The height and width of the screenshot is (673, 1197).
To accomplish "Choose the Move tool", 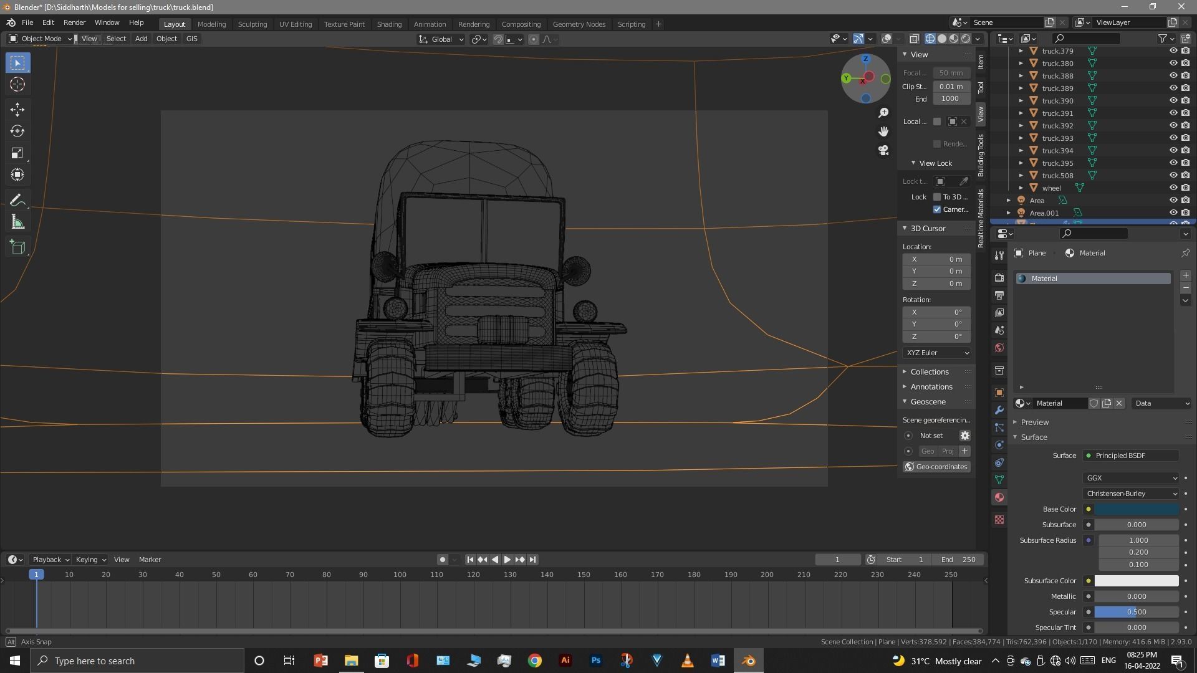I will pos(17,110).
